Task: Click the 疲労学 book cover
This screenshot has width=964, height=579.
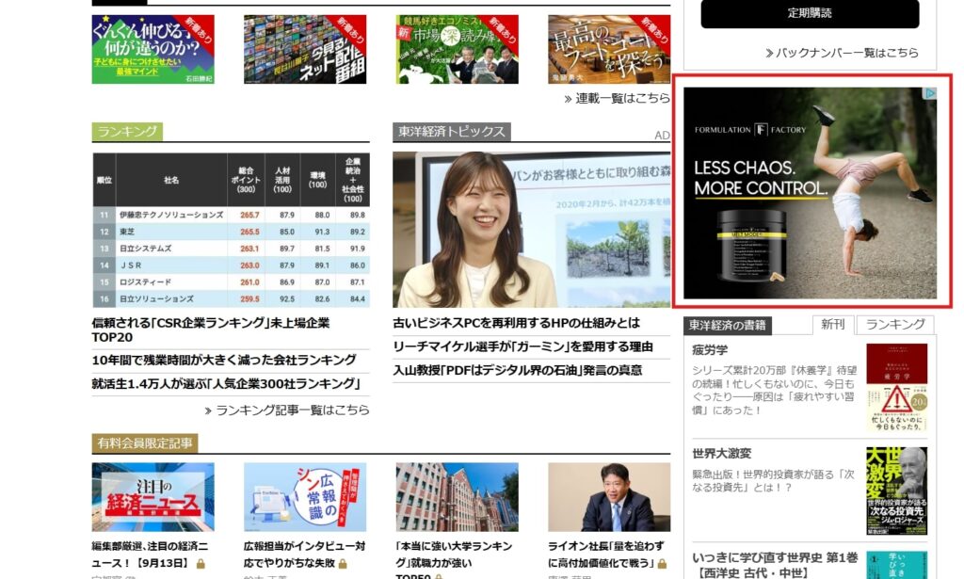Action: pos(896,387)
